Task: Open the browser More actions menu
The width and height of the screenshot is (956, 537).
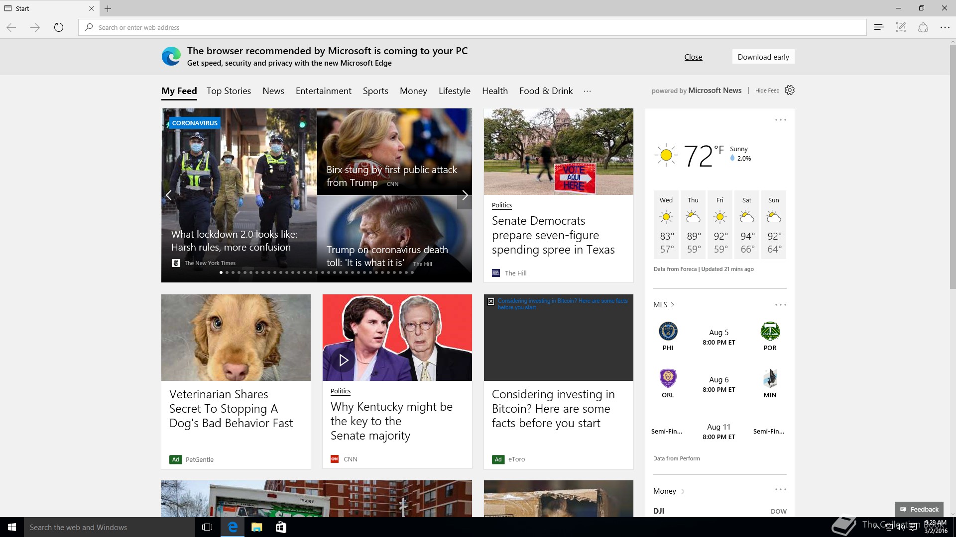Action: (945, 27)
